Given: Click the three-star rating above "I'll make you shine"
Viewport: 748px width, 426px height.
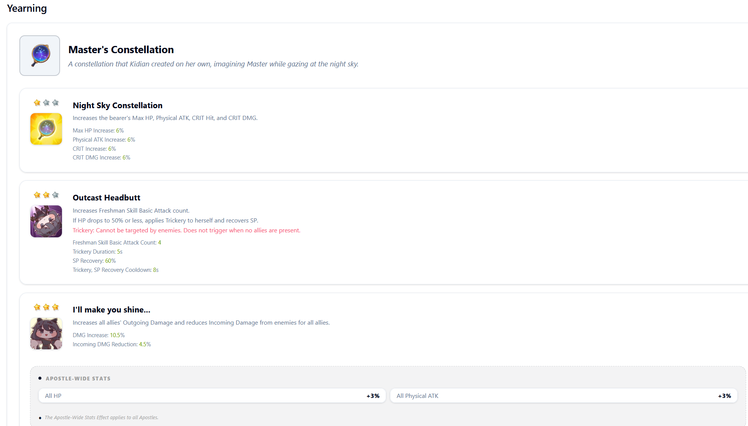Looking at the screenshot, I should coord(46,307).
